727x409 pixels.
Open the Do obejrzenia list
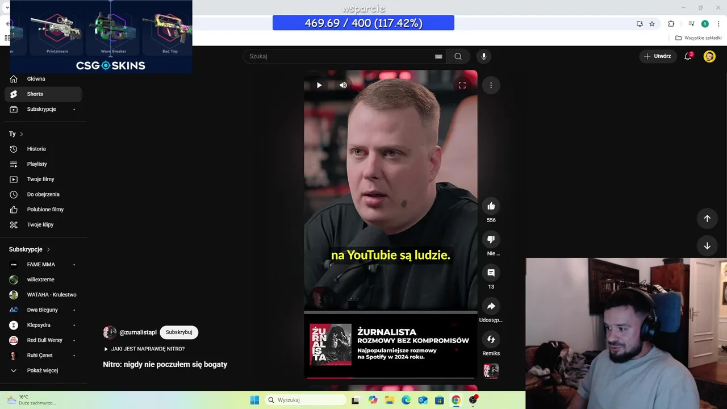point(43,194)
